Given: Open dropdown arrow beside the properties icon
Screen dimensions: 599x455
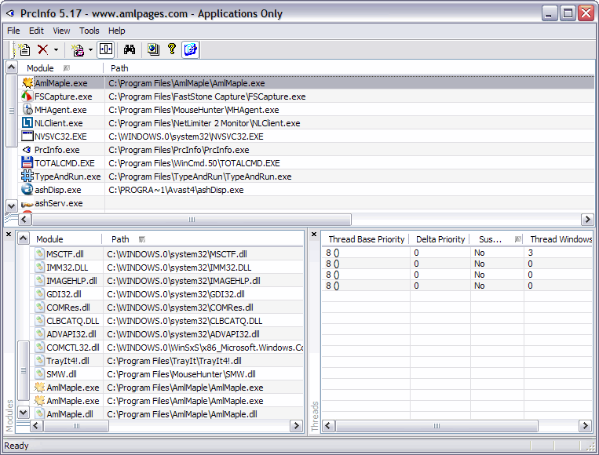Looking at the screenshot, I should click(x=90, y=49).
